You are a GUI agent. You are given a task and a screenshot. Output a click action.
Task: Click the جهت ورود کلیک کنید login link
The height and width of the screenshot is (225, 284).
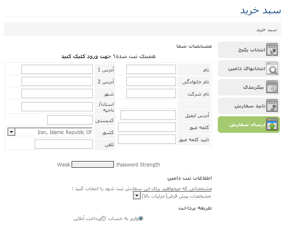pyautogui.click(x=86, y=56)
